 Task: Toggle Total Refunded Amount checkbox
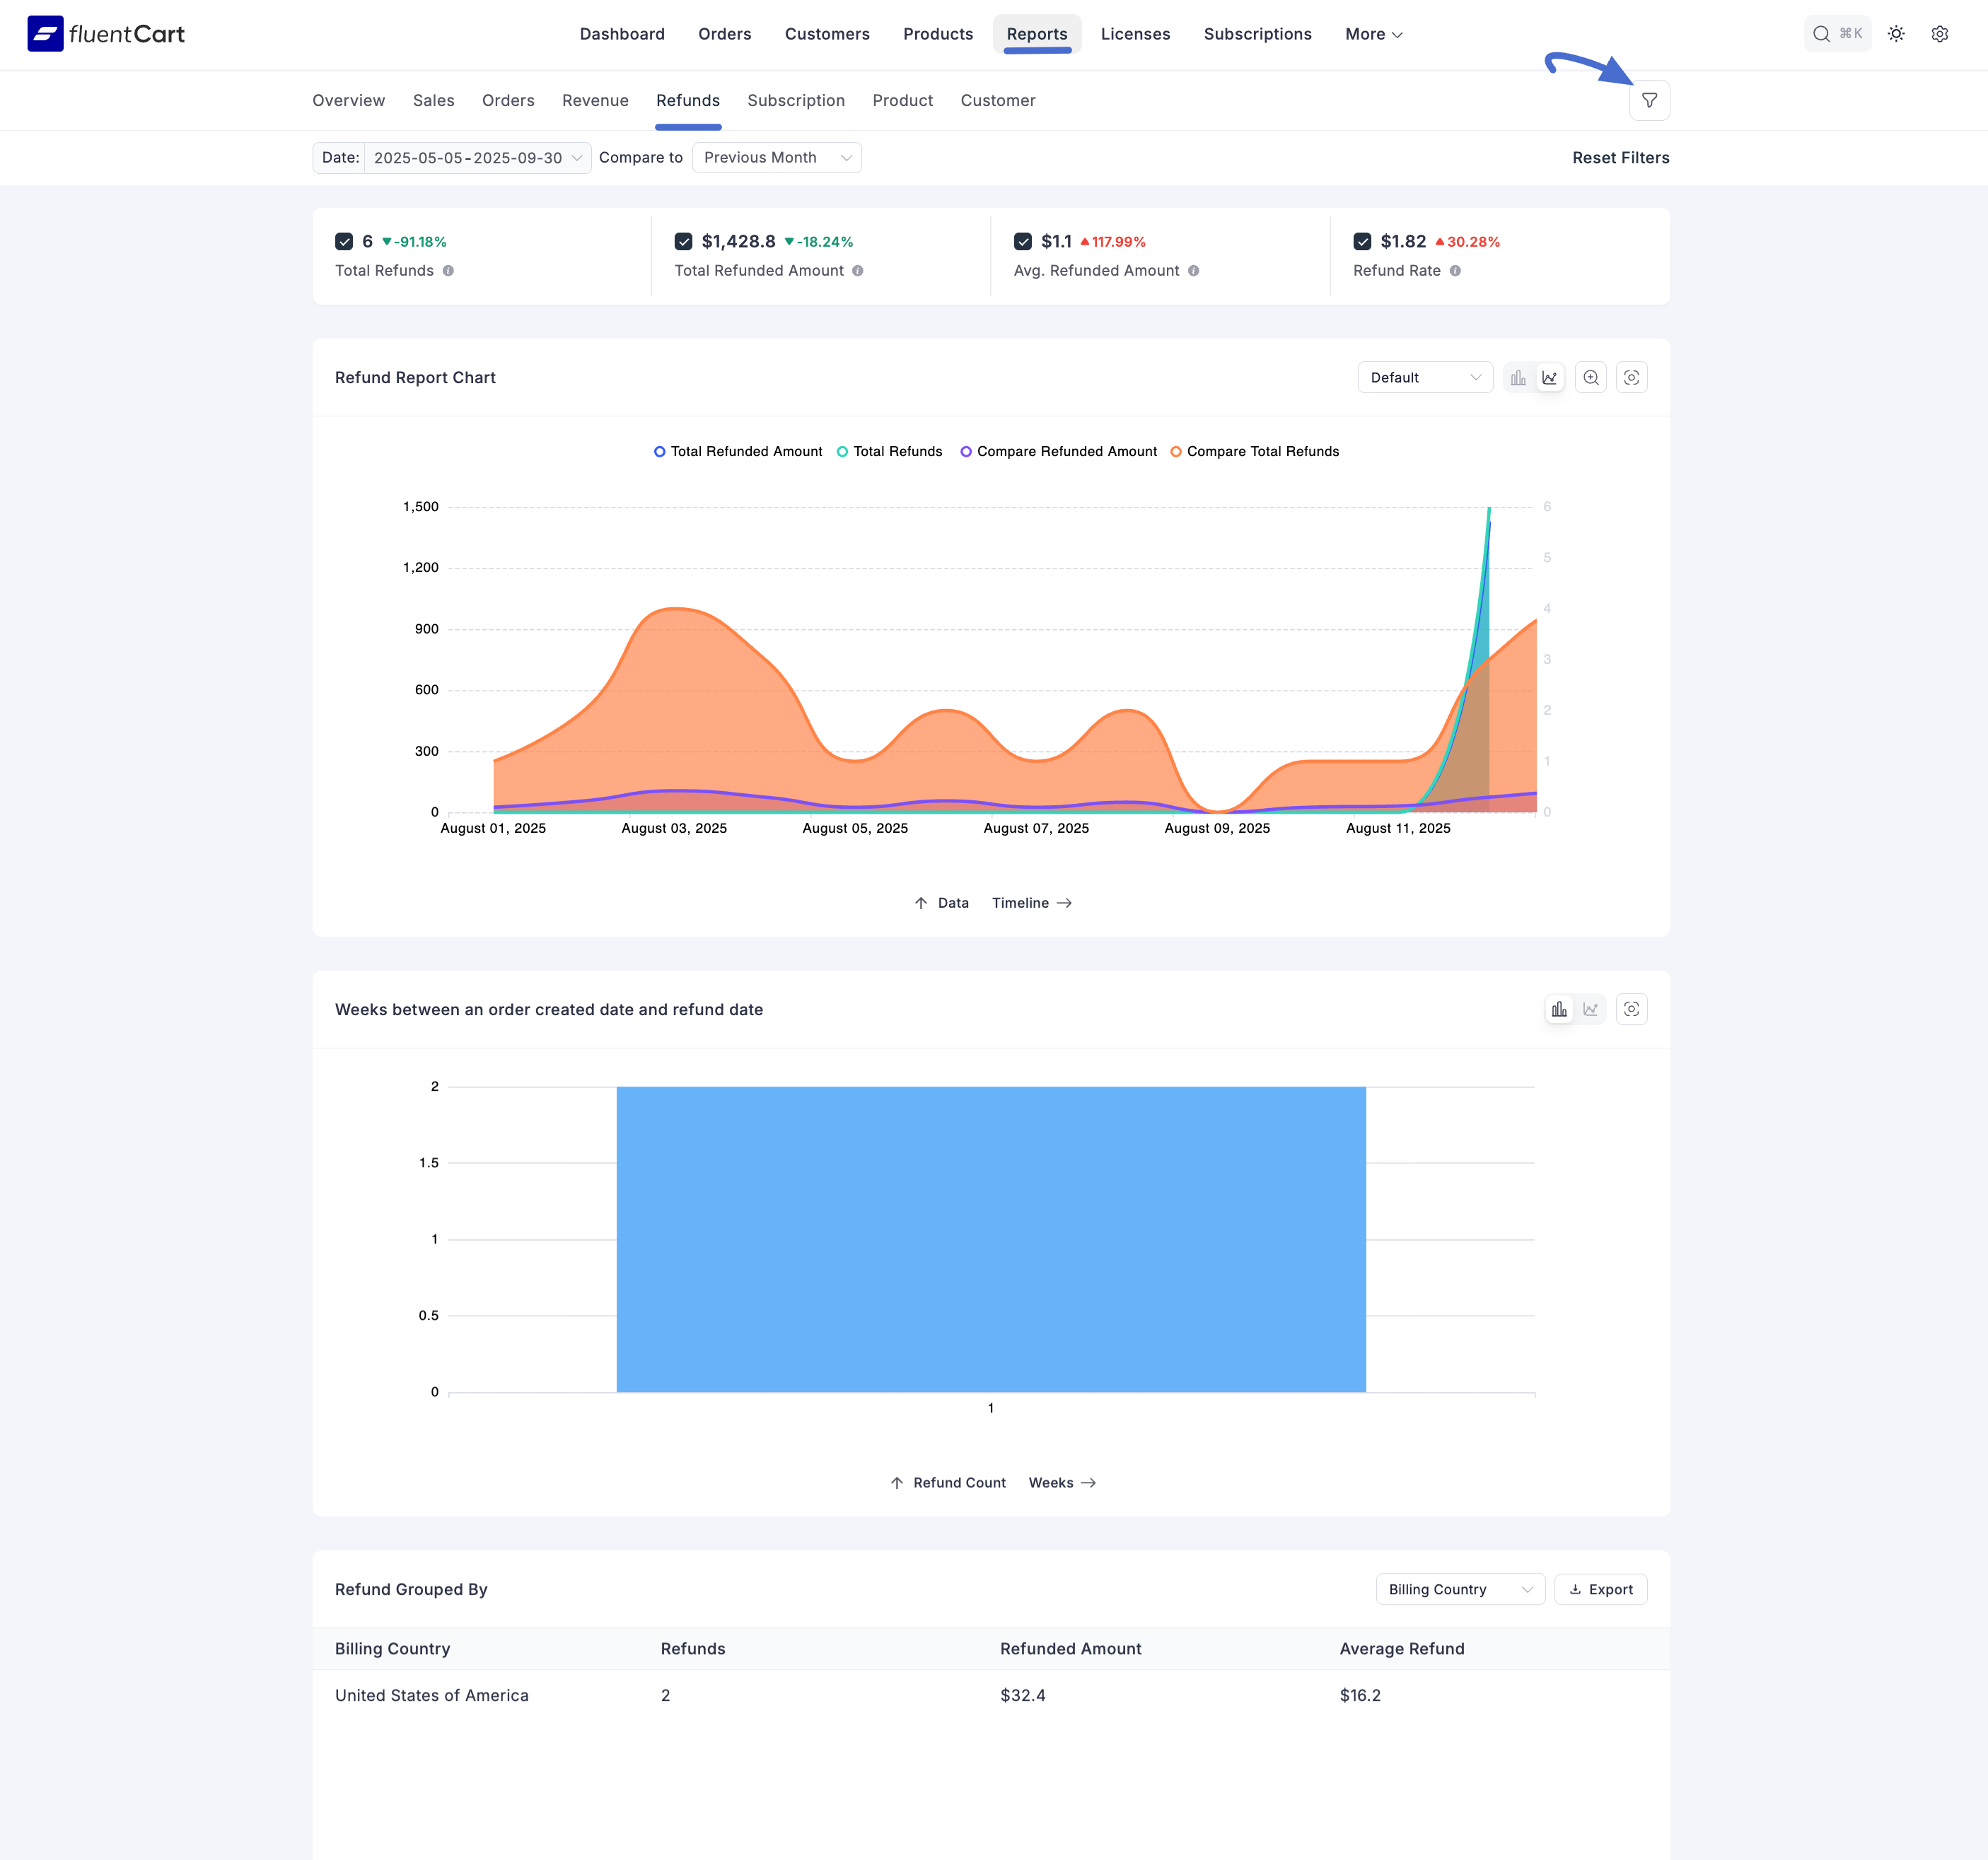(x=684, y=242)
